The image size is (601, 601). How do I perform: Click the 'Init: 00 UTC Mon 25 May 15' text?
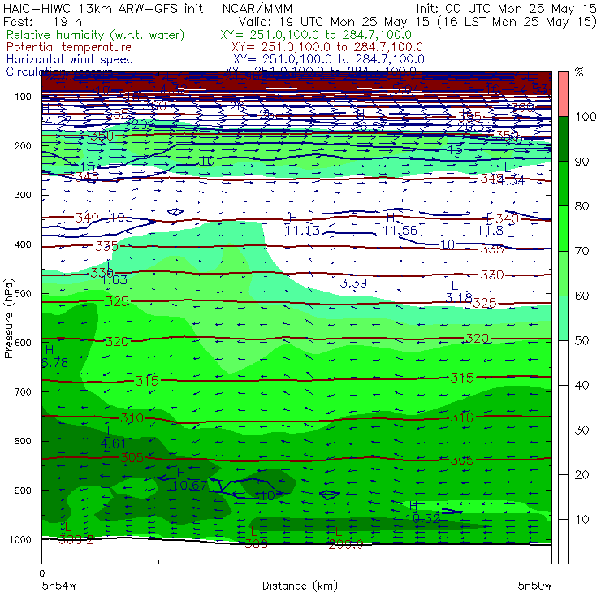[506, 9]
